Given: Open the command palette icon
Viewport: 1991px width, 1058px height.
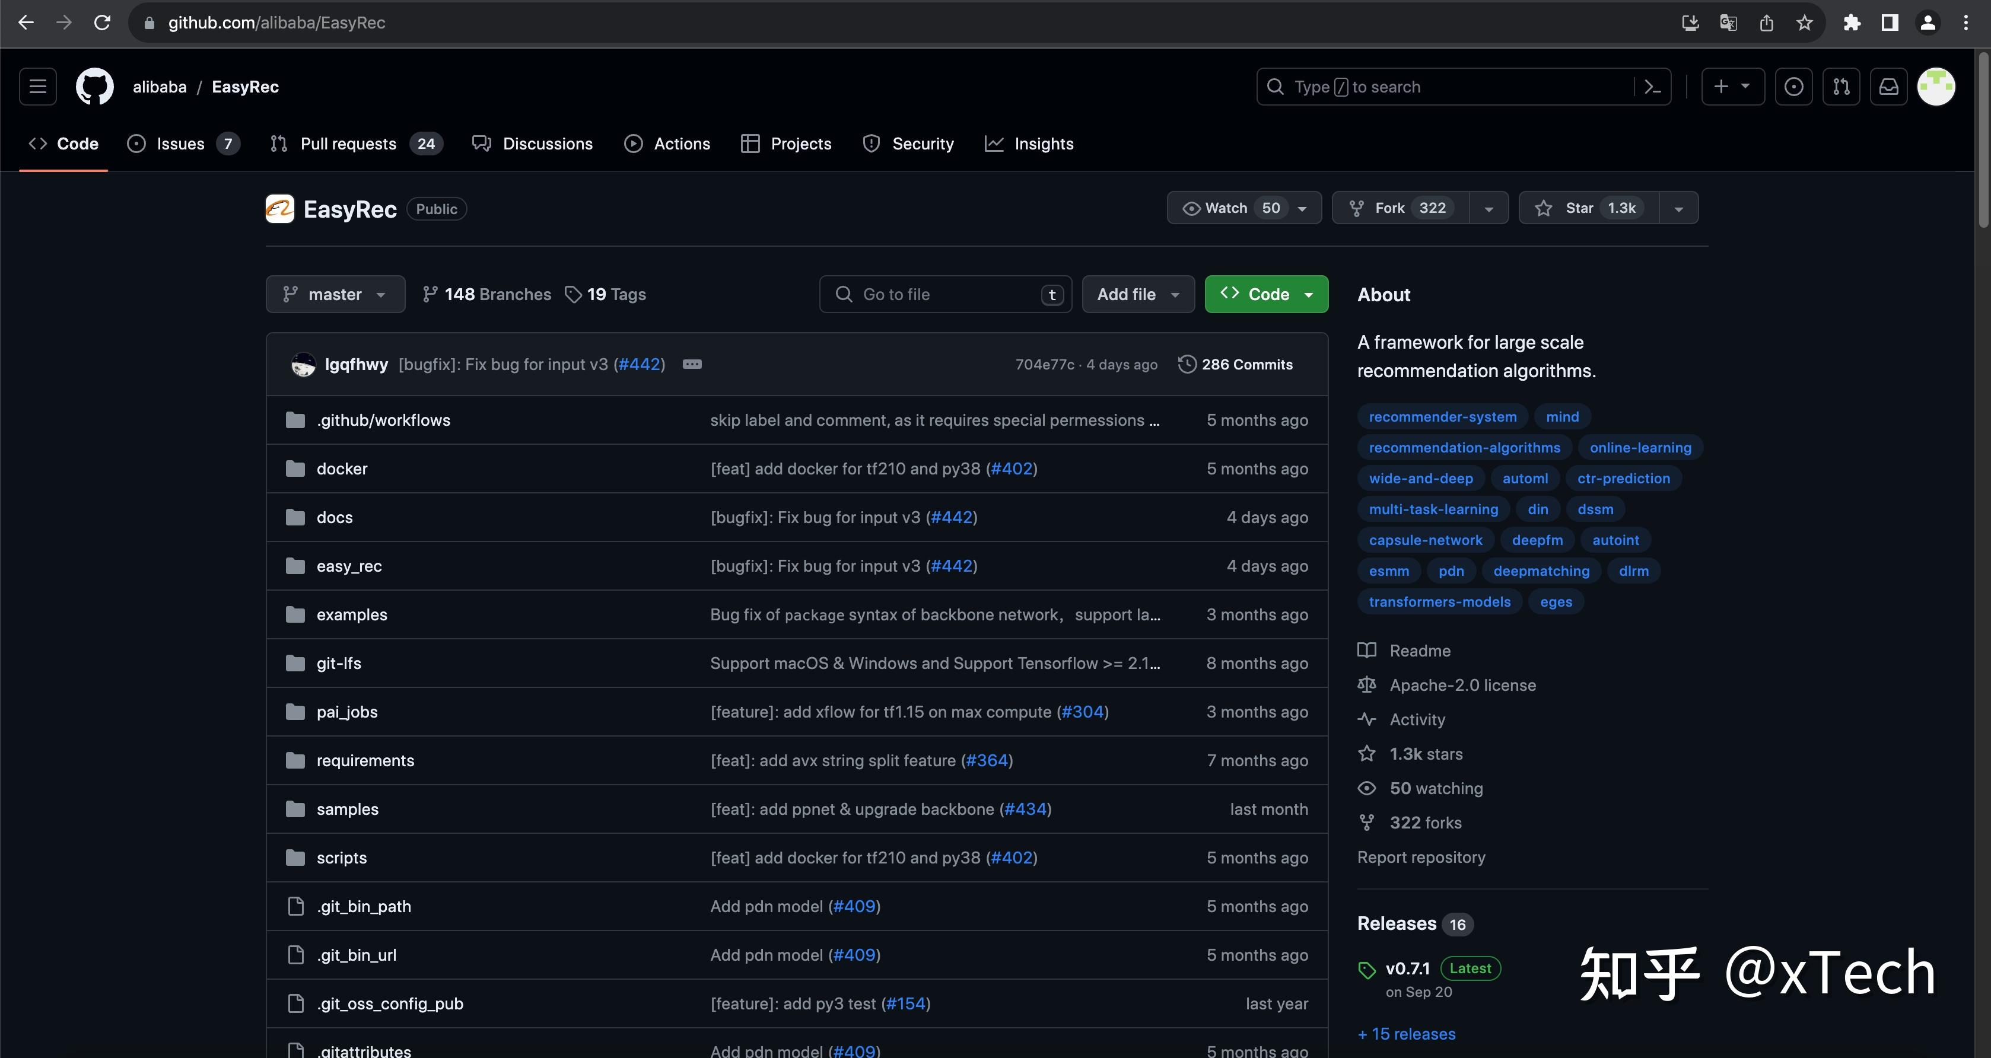Looking at the screenshot, I should (1652, 87).
